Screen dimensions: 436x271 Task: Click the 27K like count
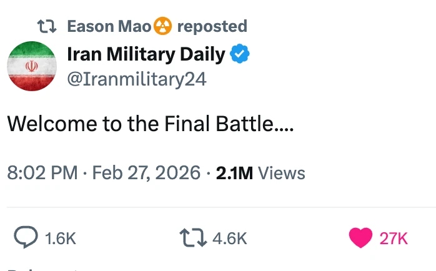pos(394,238)
